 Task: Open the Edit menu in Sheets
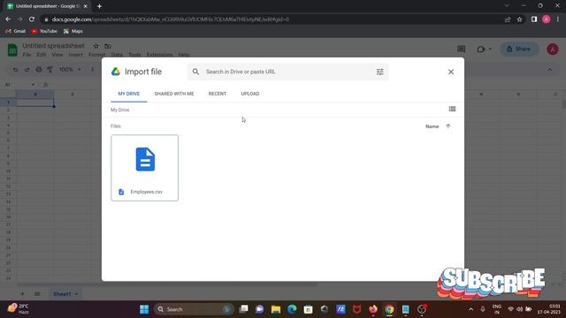pos(42,55)
